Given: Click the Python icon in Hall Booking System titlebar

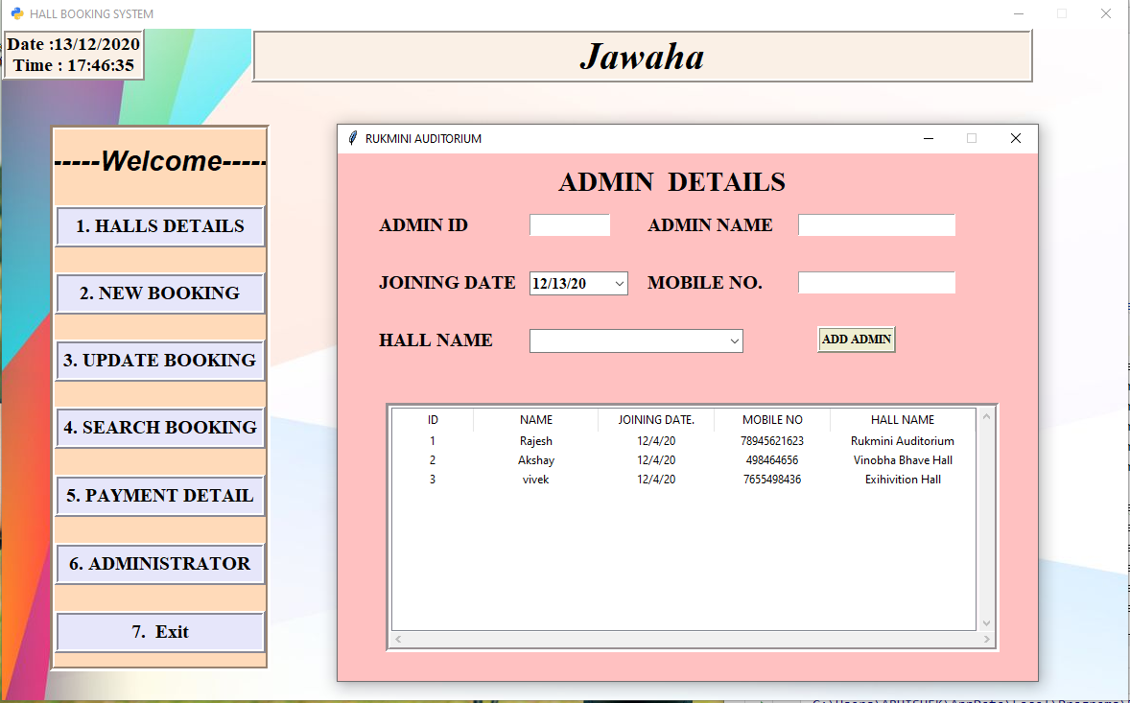Looking at the screenshot, I should pyautogui.click(x=17, y=13).
